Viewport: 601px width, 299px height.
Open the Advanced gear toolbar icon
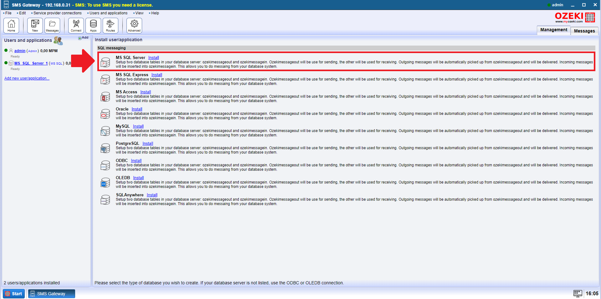pos(134,25)
